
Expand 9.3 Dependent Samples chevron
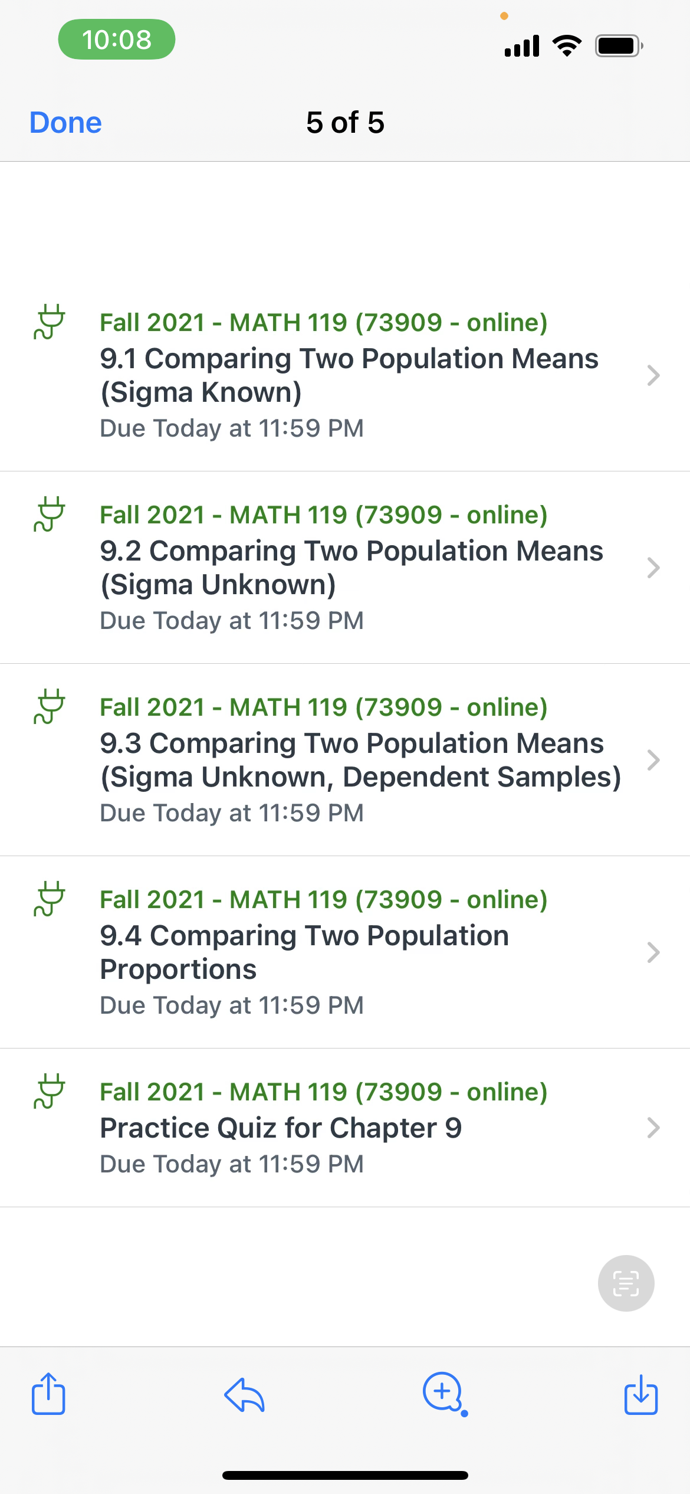tap(653, 760)
